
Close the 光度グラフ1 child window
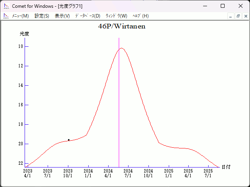coord(246,16)
